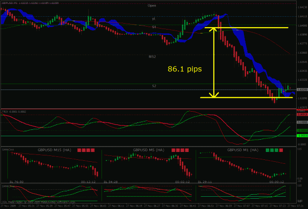Click the bright green TRIX level value tag
308x209 pixels.
pyautogui.click(x=302, y=136)
